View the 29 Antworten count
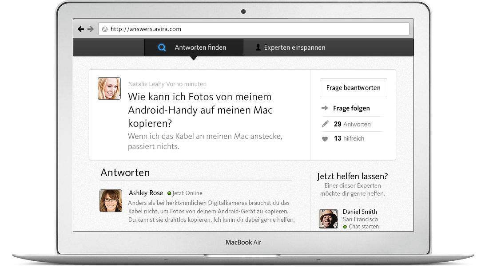The width and height of the screenshot is (485, 279). (x=352, y=124)
